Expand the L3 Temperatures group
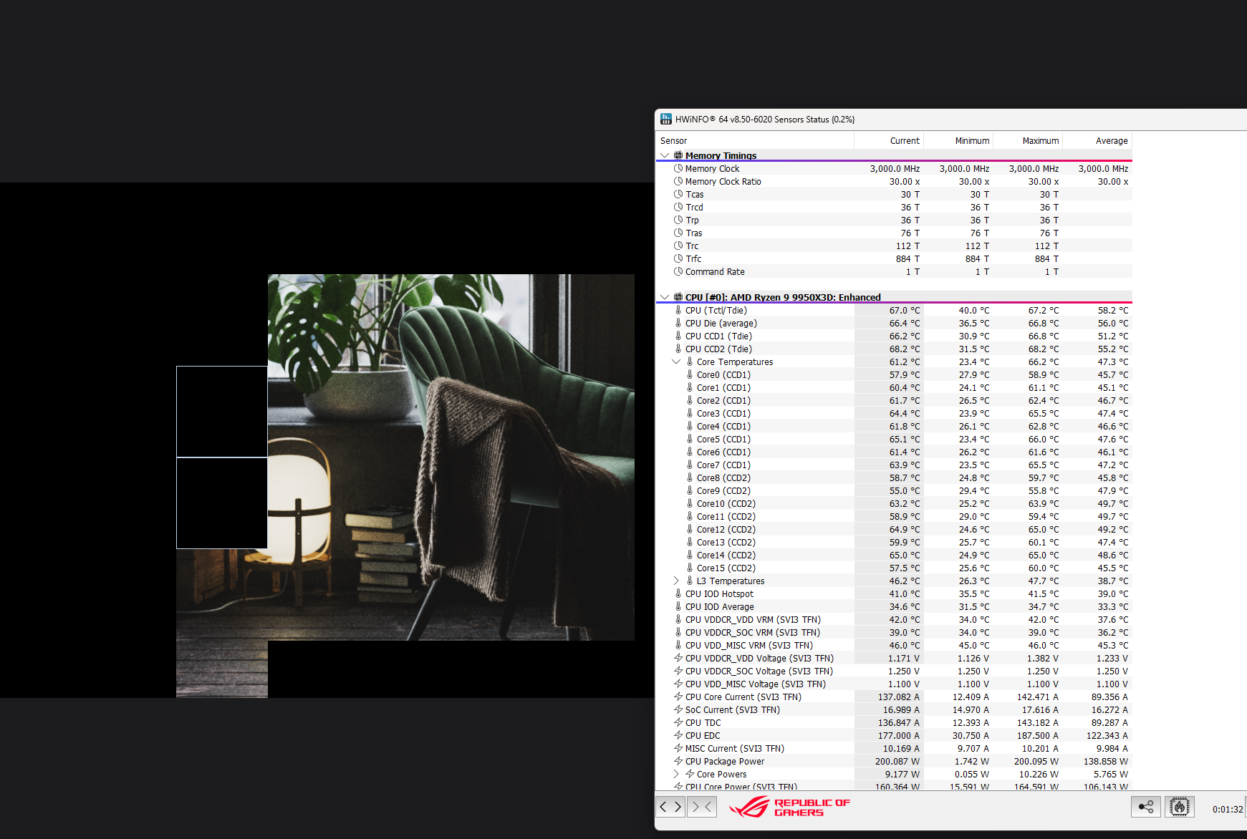 point(676,581)
